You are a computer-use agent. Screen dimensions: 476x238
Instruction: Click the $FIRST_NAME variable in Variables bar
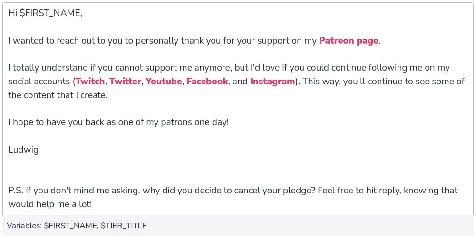71,226
